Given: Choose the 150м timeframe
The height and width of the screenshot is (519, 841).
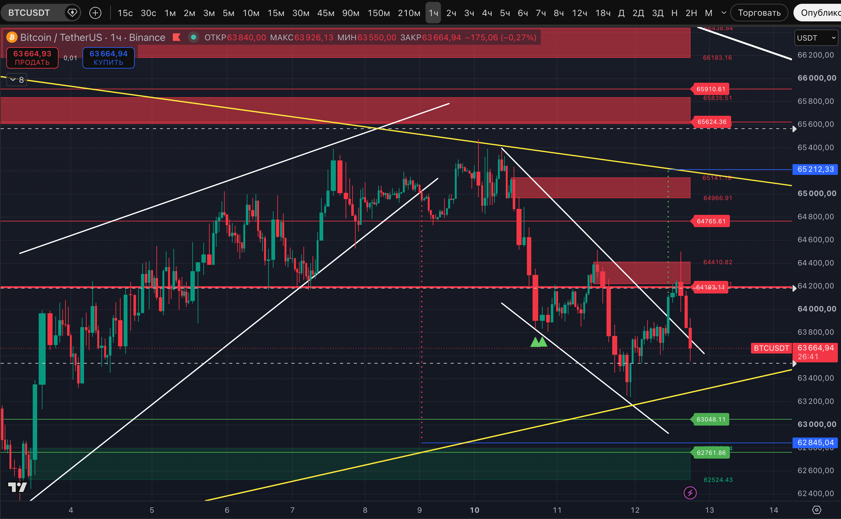Looking at the screenshot, I should [379, 13].
